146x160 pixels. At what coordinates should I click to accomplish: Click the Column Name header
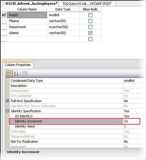27,9
